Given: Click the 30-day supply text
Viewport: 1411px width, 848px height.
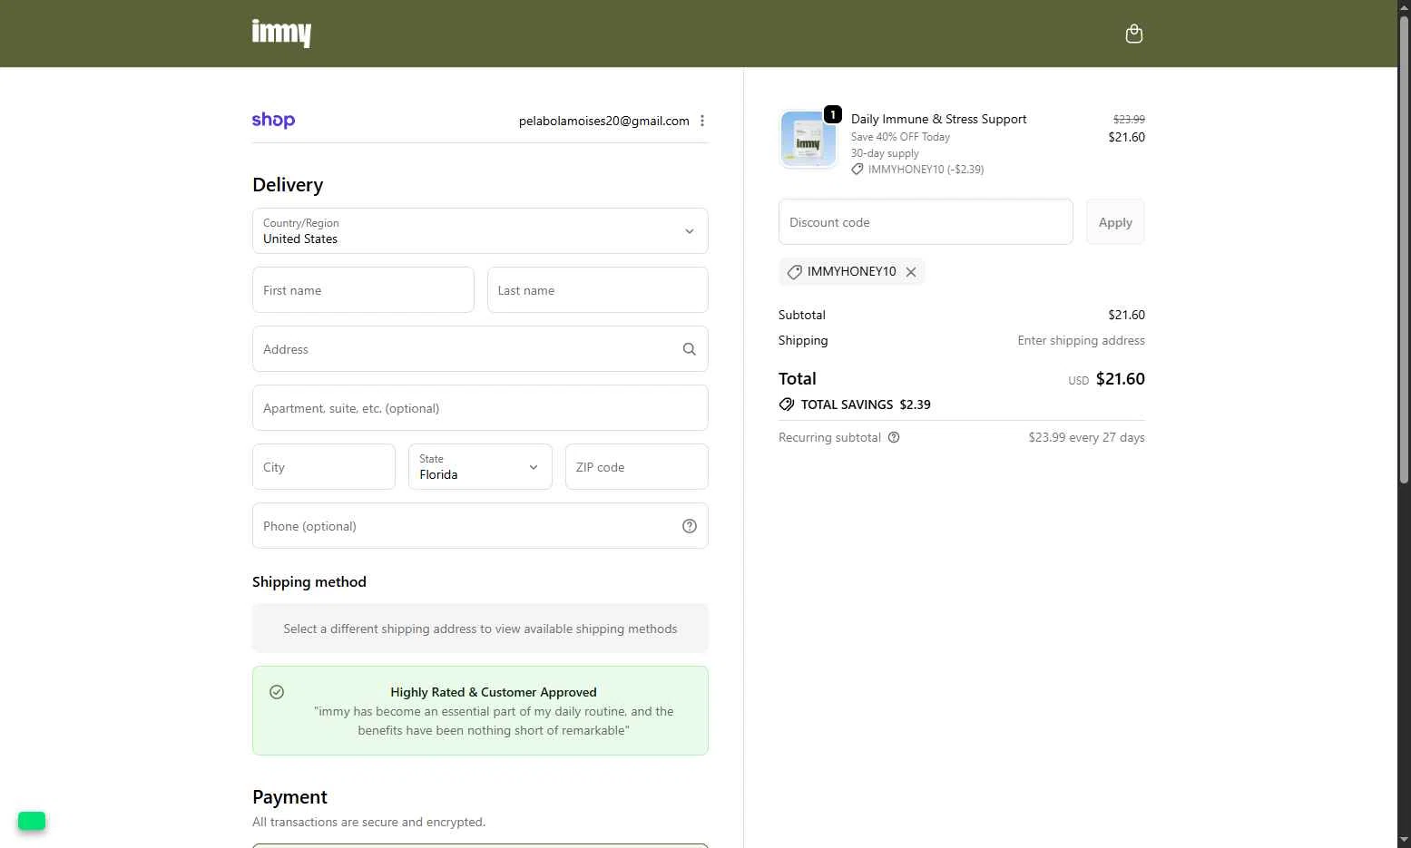Looking at the screenshot, I should (x=885, y=153).
